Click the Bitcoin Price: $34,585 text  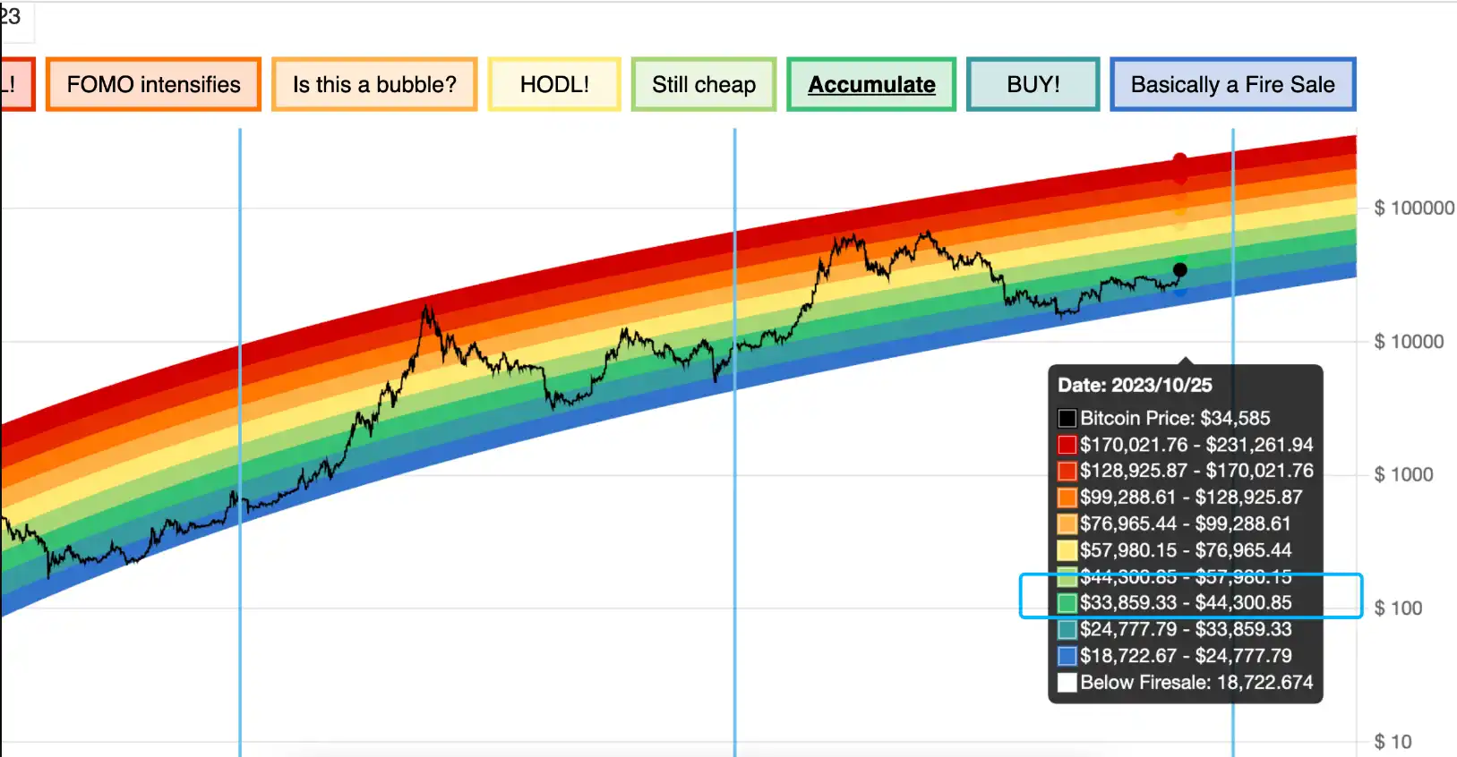click(x=1175, y=418)
